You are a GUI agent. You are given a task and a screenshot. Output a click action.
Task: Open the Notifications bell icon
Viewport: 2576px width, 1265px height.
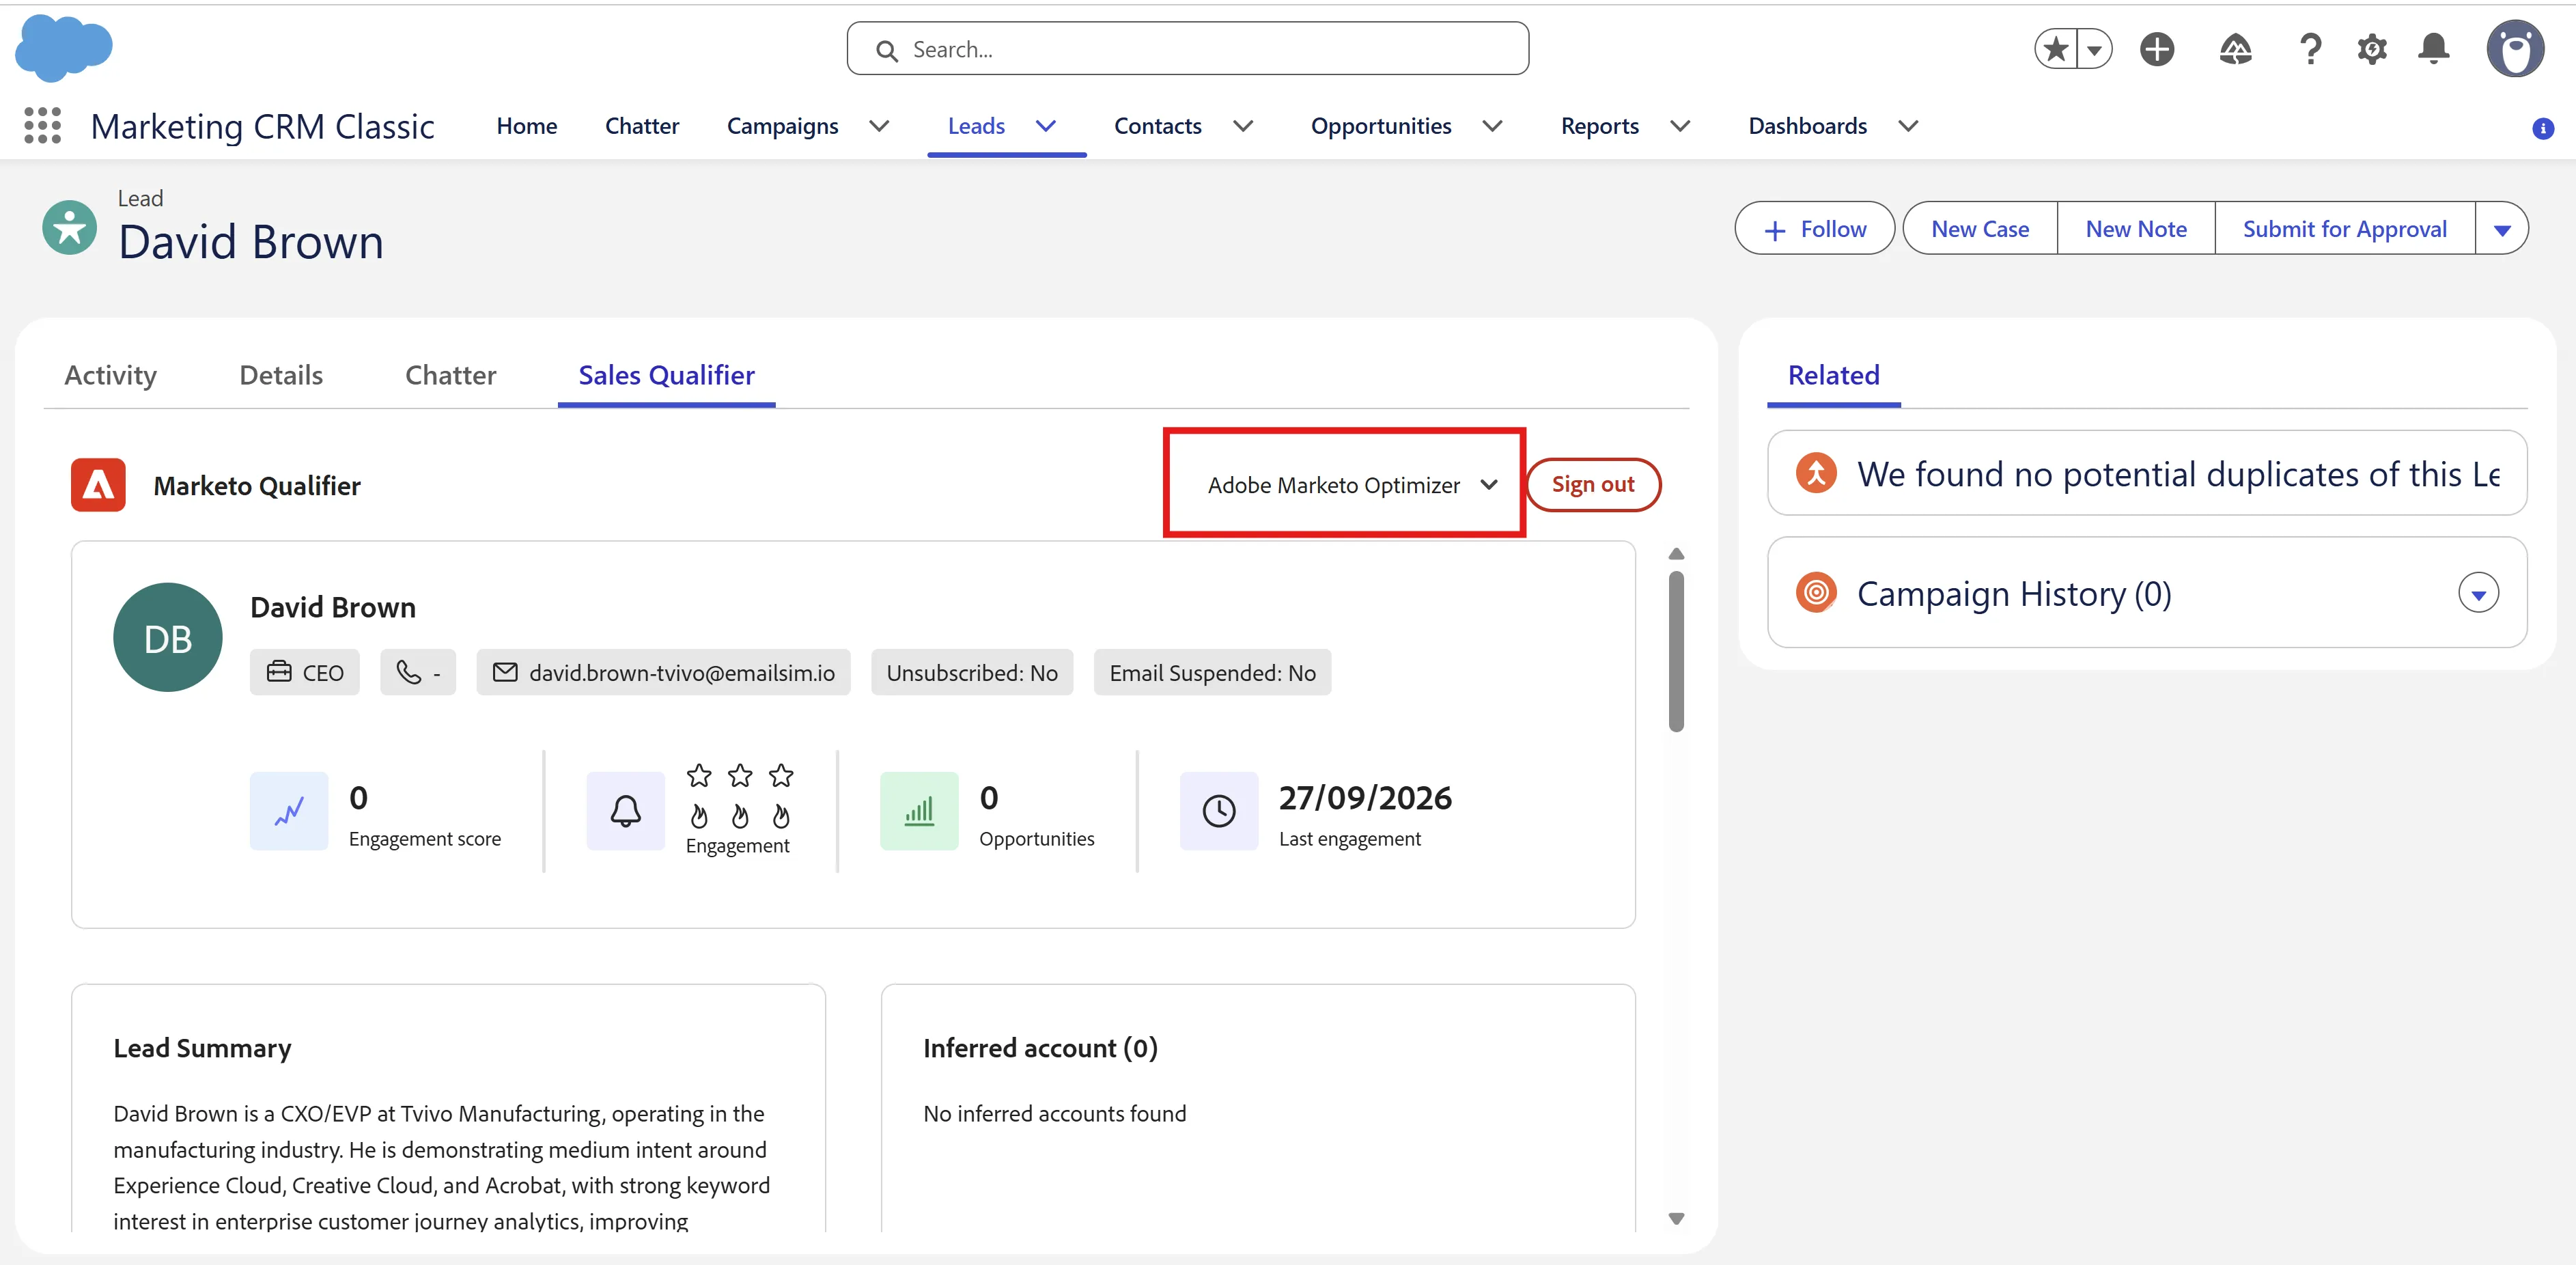(x=2434, y=49)
